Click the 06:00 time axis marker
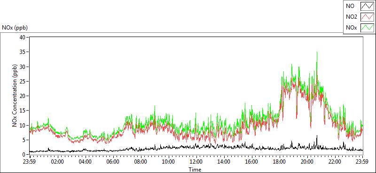This screenshot has height=173, width=376. click(x=113, y=161)
